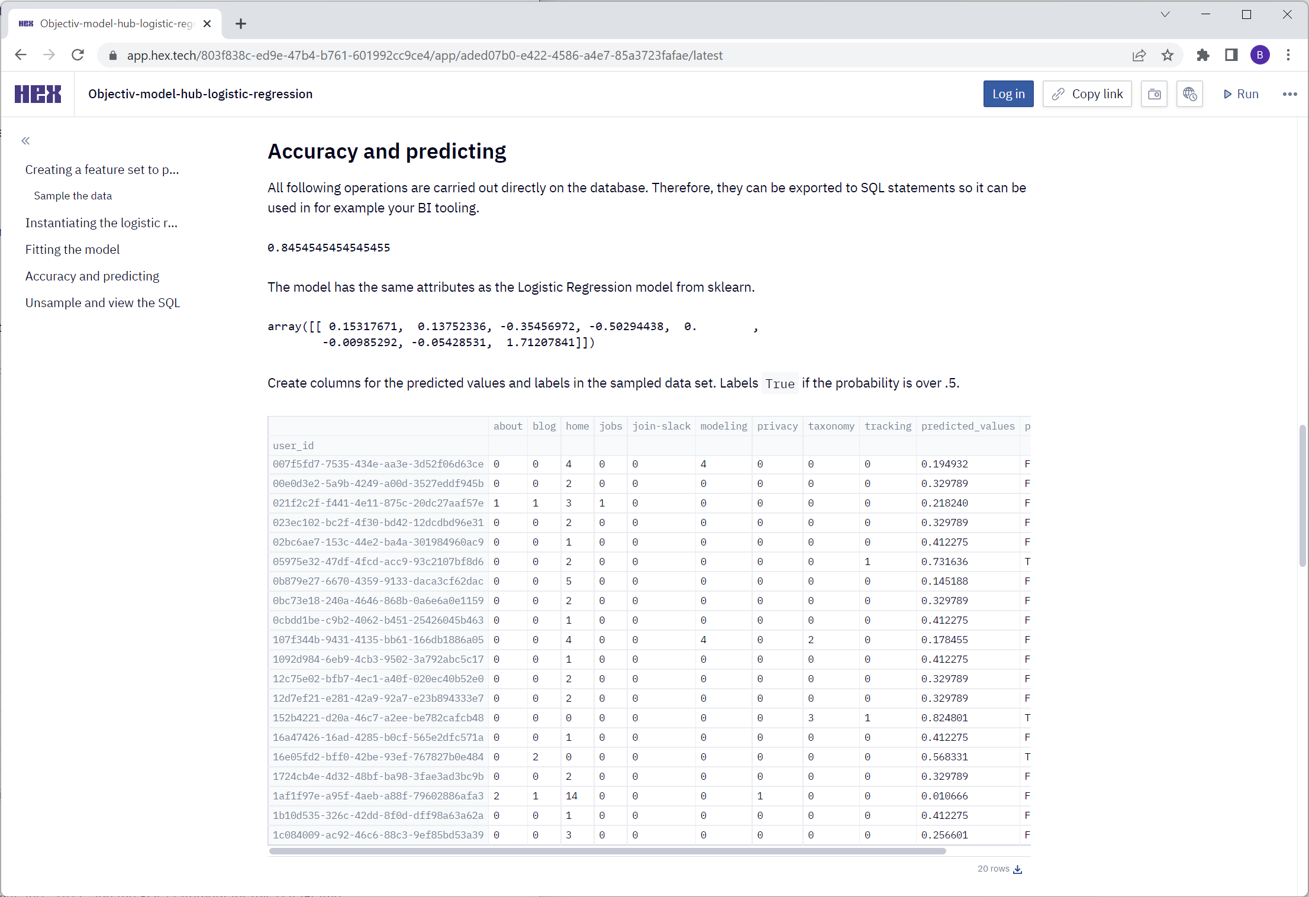The width and height of the screenshot is (1309, 897).
Task: Click the 'Unsample and view the SQL' sidebar item
Action: [102, 302]
